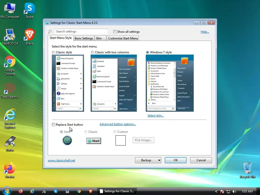Open the Select skin... link
The width and height of the screenshot is (260, 195).
click(x=156, y=116)
